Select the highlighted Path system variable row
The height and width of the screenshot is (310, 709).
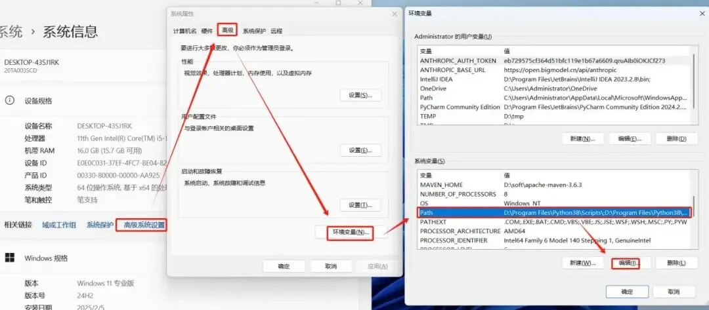555,212
